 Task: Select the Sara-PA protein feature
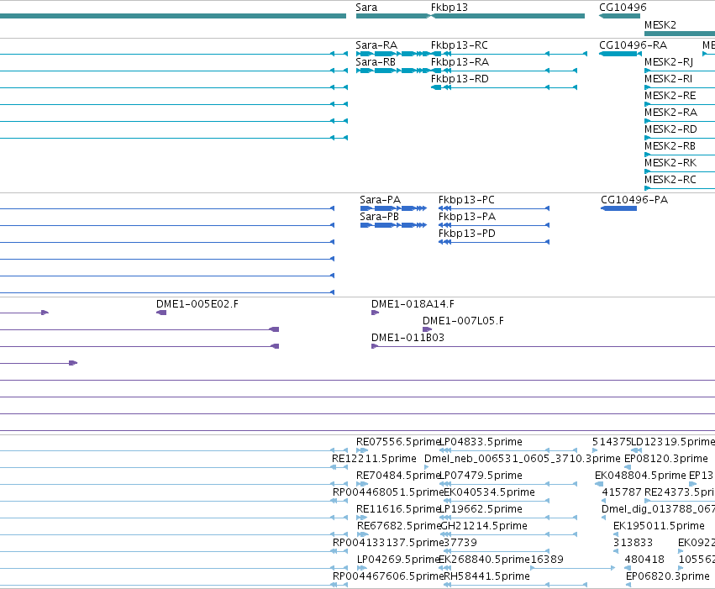[393, 208]
